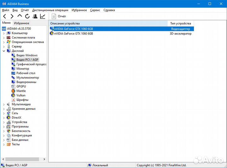The width and height of the screenshot is (227, 168).
Task: Click the Forward arrow in the toolbar
Action: tap(12, 16)
